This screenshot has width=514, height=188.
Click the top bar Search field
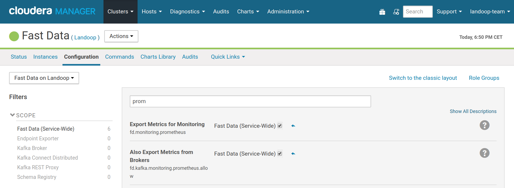pyautogui.click(x=418, y=12)
